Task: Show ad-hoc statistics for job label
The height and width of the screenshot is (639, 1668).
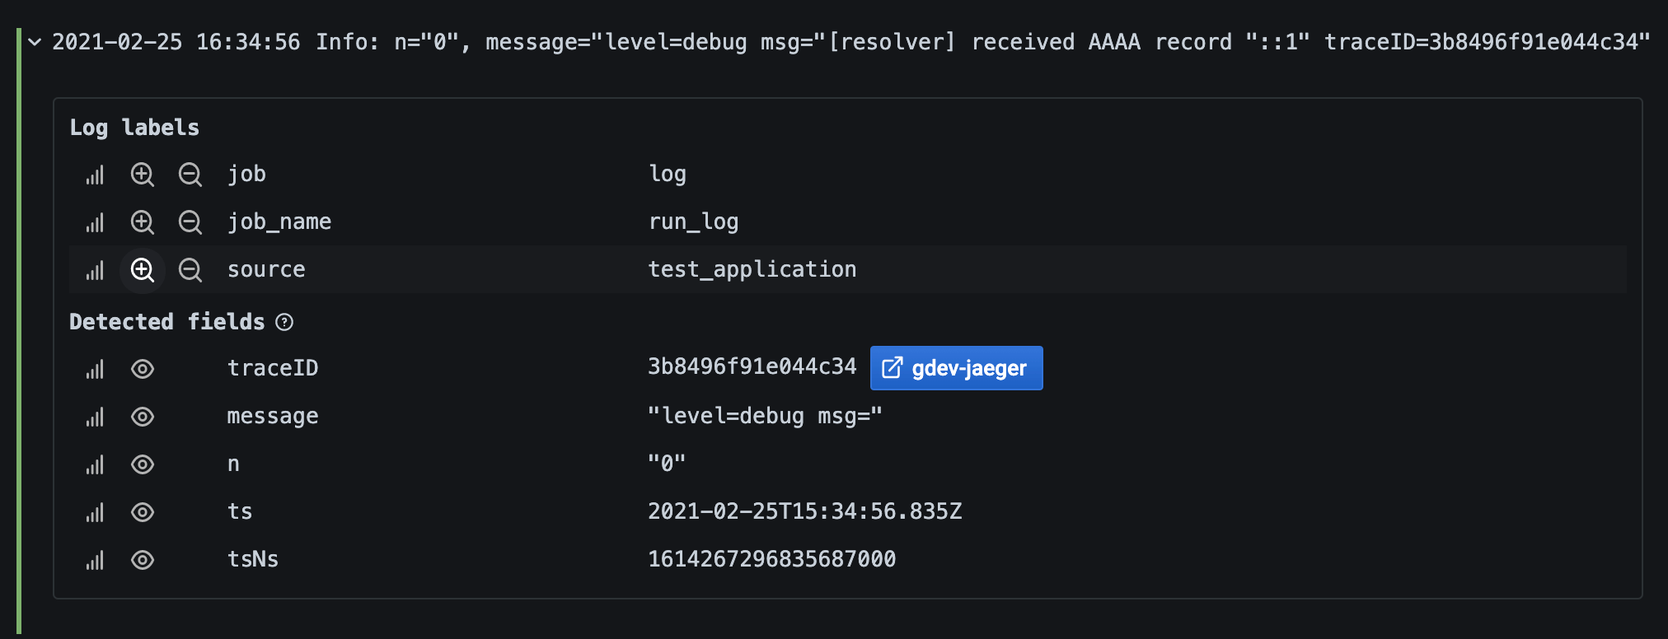Action: pos(95,175)
